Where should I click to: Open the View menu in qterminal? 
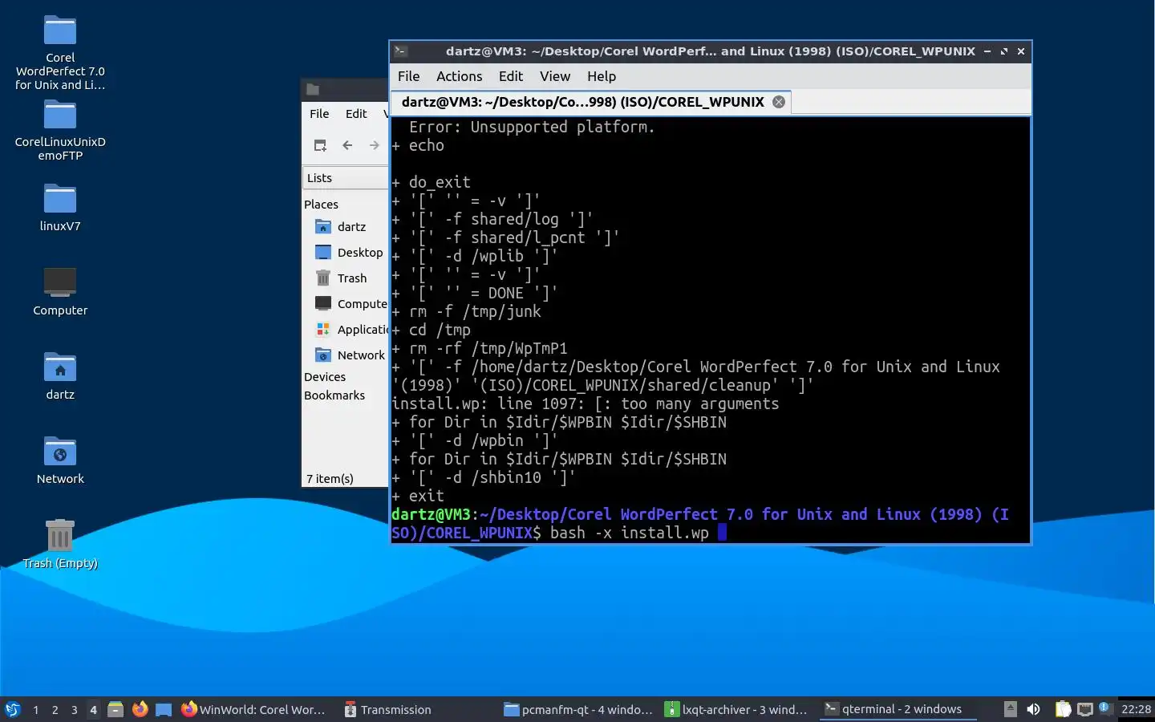point(554,76)
